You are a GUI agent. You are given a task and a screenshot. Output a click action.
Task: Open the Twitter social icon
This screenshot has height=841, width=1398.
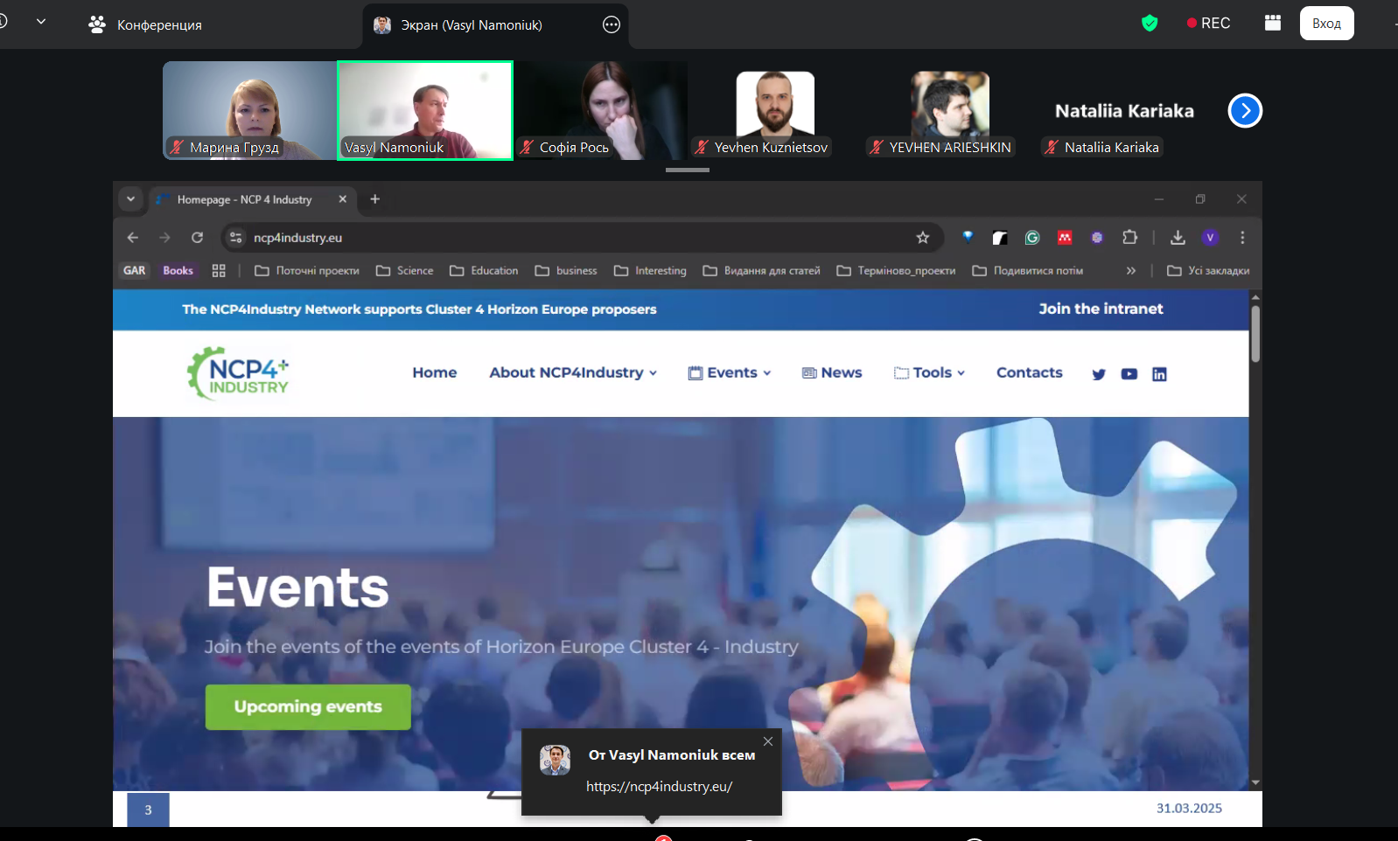(1099, 374)
